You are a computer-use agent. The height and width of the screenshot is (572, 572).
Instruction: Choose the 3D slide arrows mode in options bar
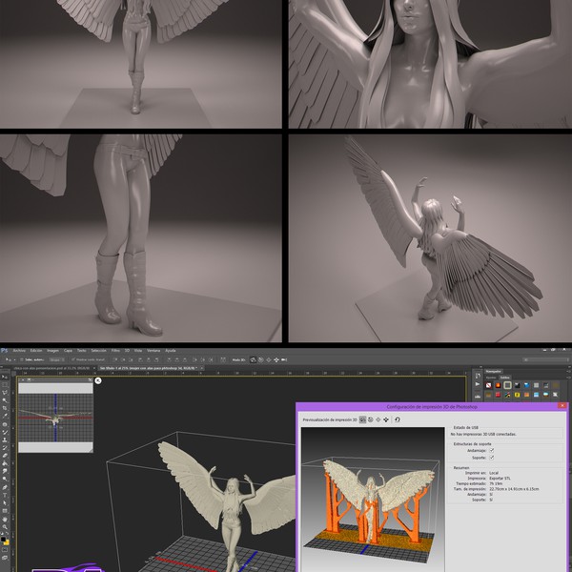(x=276, y=359)
